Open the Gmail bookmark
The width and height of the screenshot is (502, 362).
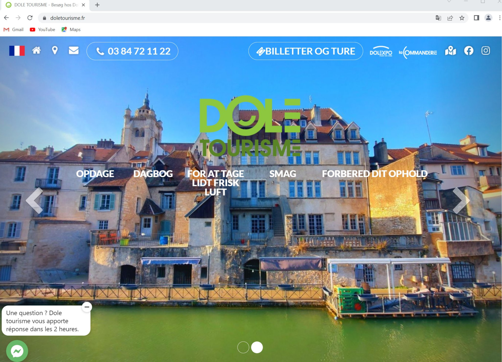tap(14, 30)
